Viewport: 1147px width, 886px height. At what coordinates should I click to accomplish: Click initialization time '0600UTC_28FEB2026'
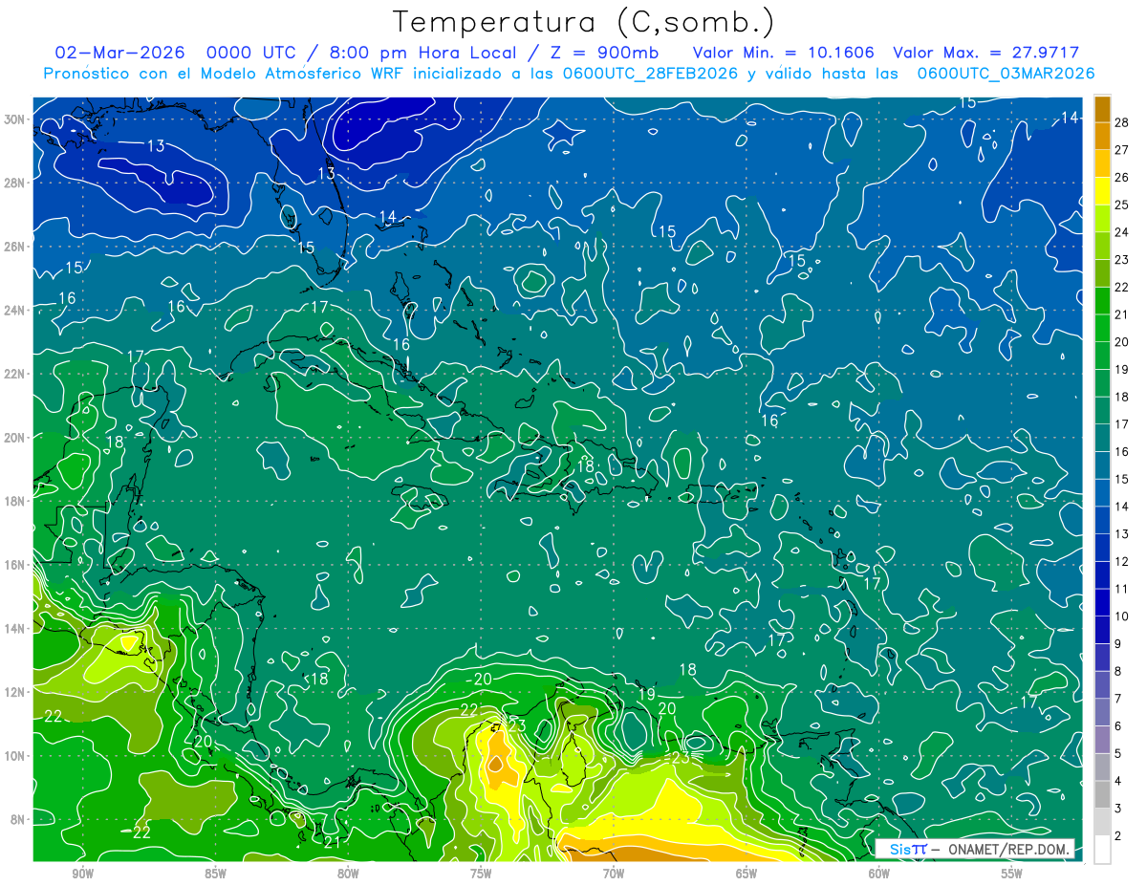650,74
